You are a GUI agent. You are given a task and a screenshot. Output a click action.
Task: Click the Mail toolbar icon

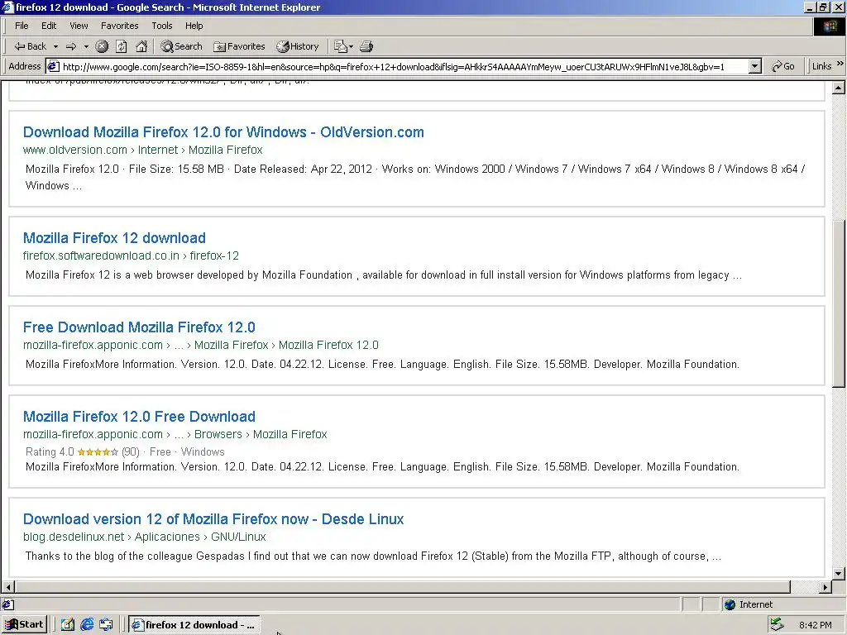click(x=340, y=46)
